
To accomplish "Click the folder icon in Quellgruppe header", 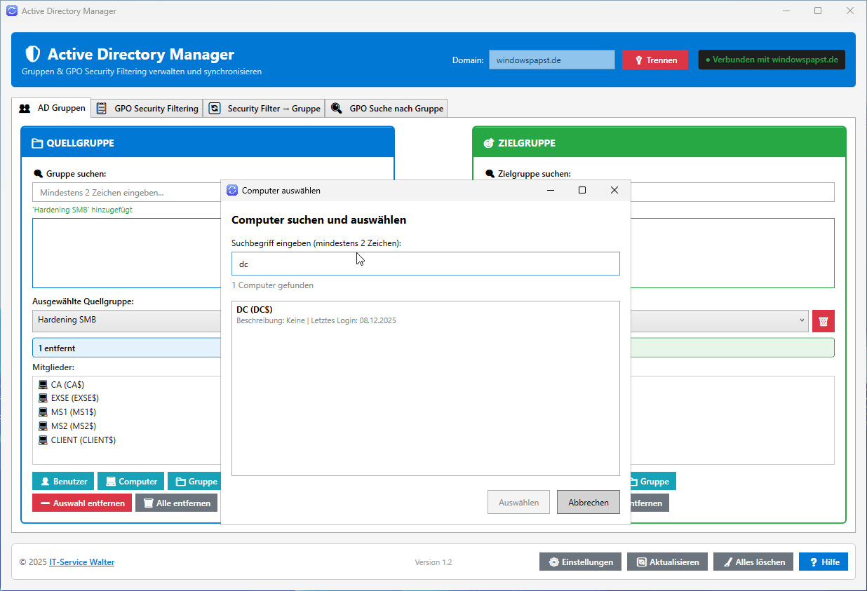I will pos(37,143).
